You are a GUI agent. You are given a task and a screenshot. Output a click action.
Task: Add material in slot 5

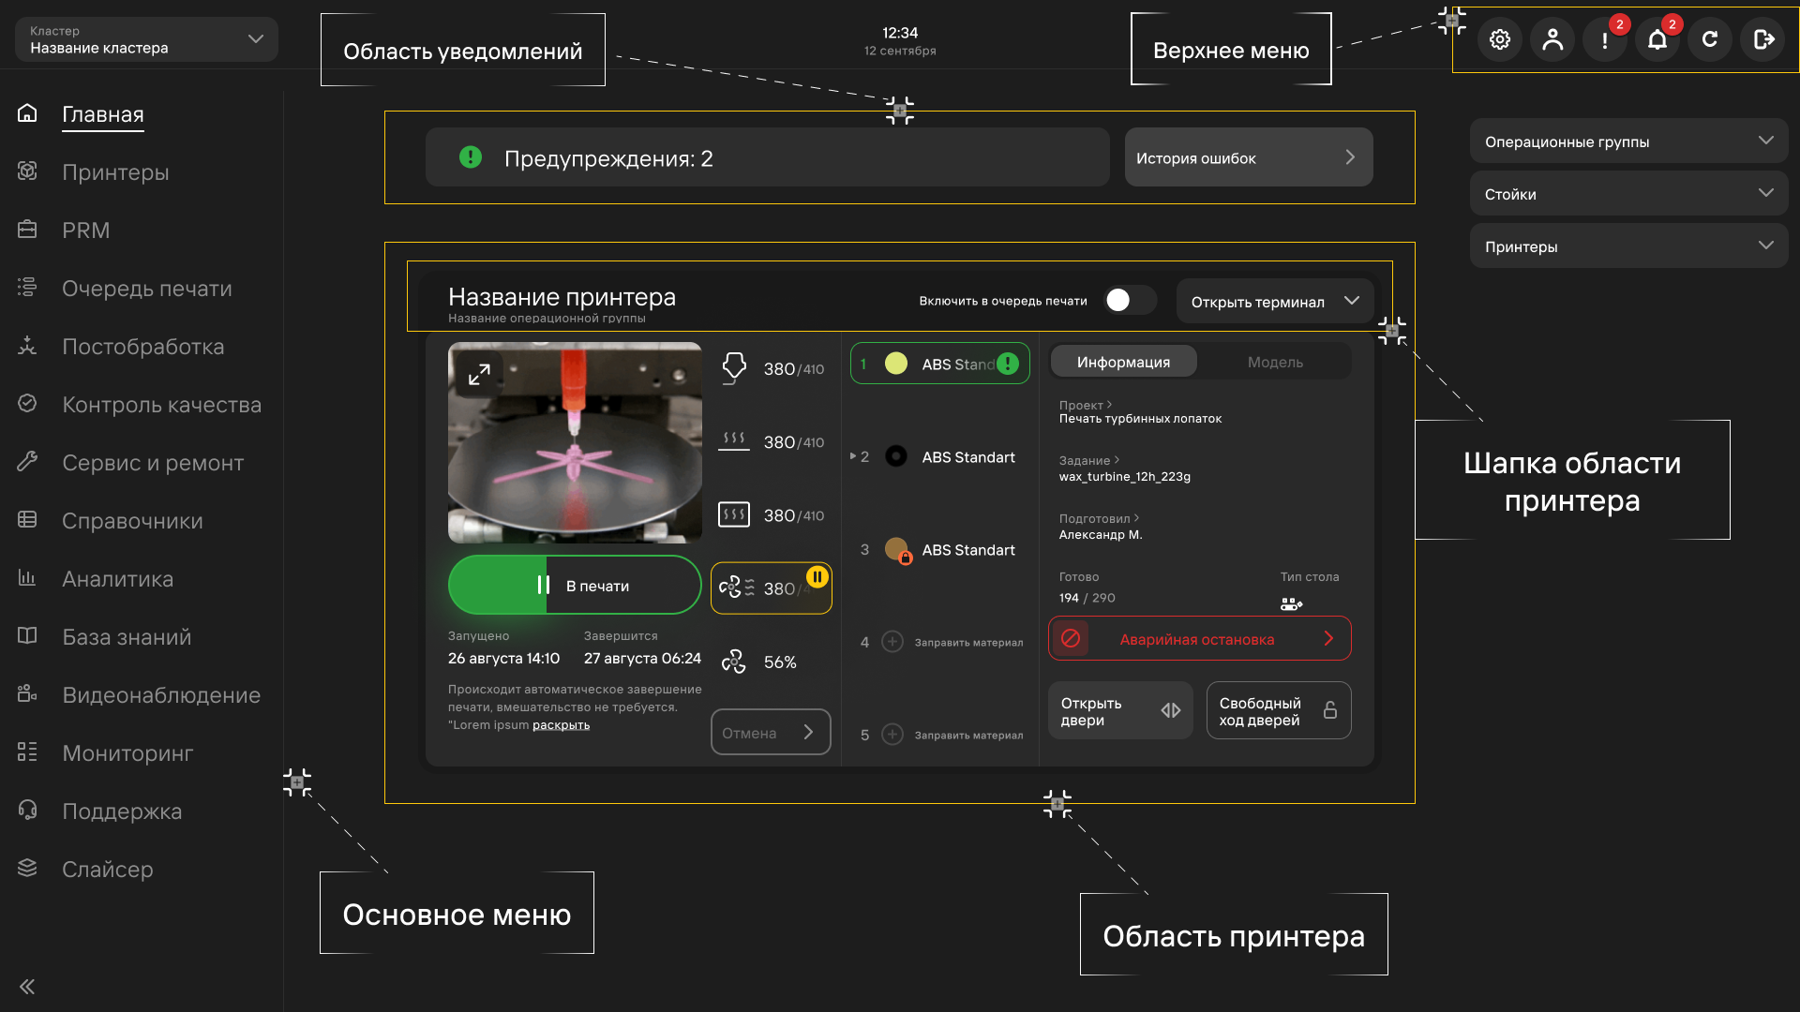pos(892,735)
